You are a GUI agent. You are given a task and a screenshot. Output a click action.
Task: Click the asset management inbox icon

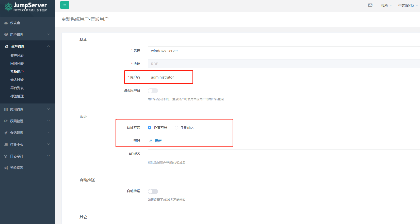7,46
